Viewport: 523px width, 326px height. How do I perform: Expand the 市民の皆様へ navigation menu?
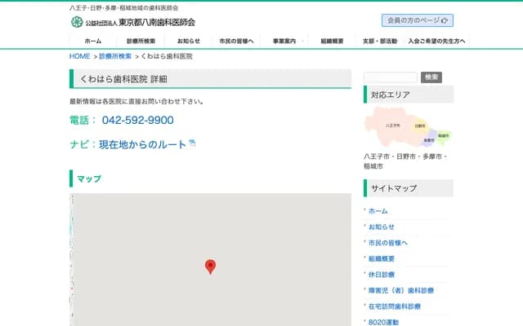coord(236,41)
